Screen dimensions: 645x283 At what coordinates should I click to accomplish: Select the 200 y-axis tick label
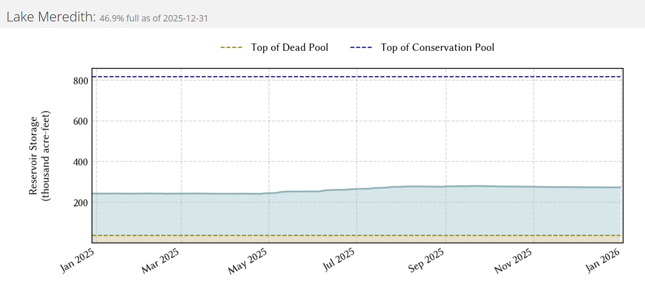80,202
